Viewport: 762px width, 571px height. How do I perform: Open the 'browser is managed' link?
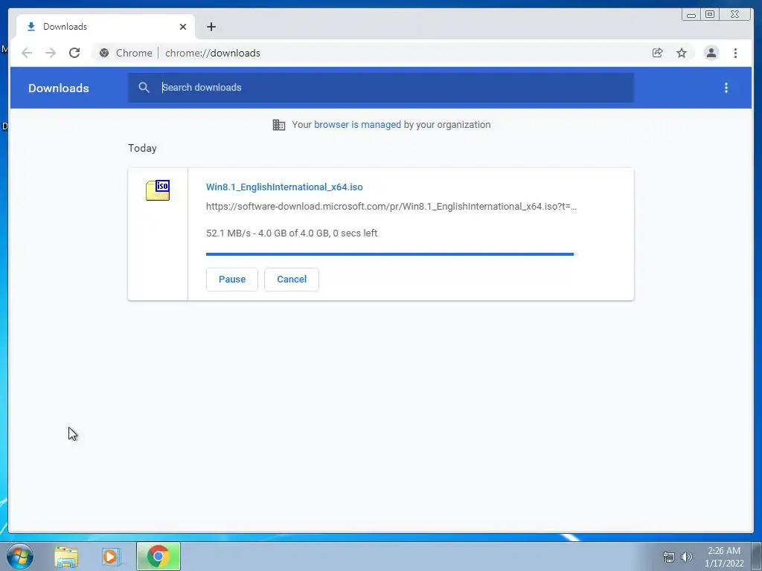click(x=357, y=125)
